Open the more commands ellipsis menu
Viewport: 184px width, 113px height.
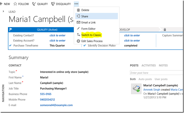click(76, 4)
